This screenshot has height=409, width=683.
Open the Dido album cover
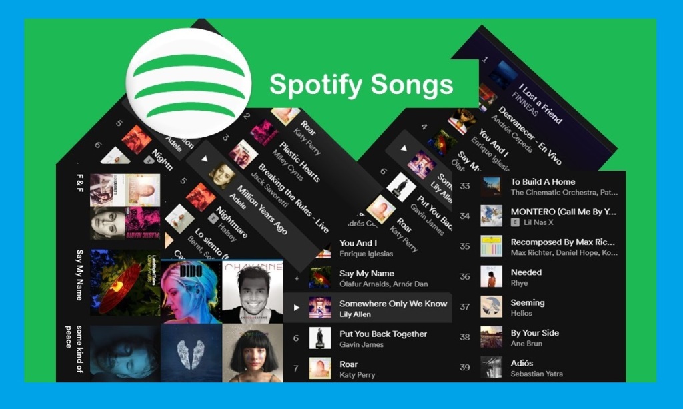tap(191, 291)
